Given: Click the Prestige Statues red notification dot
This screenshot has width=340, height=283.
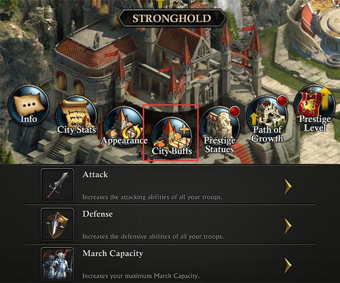Looking at the screenshot, I should point(235,111).
